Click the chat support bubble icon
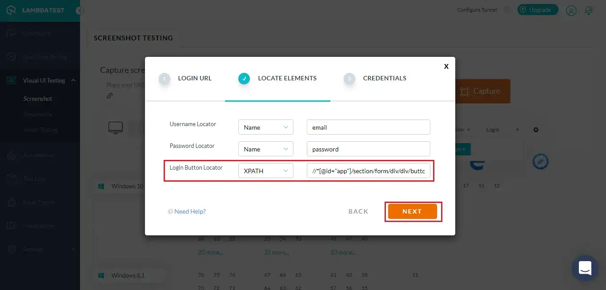The height and width of the screenshot is (290, 606). (585, 268)
